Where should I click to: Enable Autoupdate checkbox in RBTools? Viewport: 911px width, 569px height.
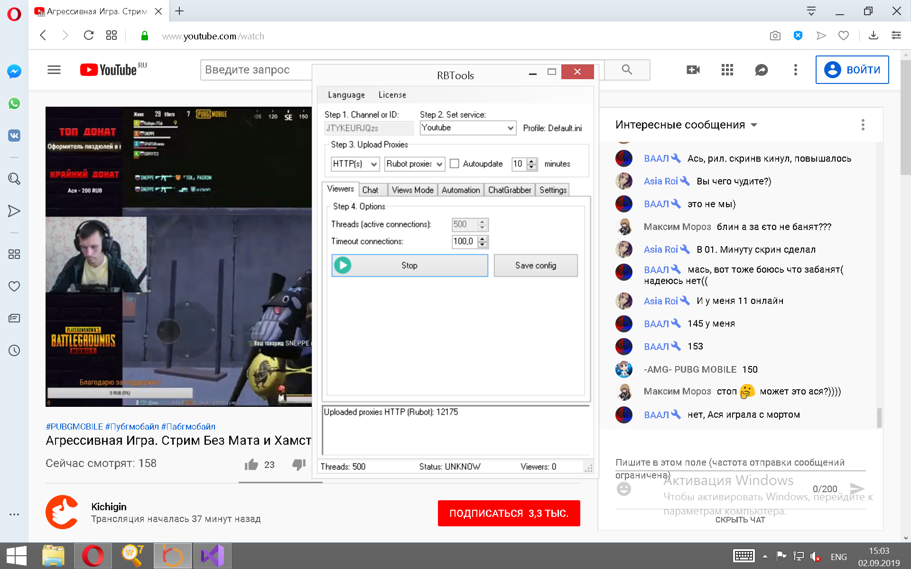(455, 164)
